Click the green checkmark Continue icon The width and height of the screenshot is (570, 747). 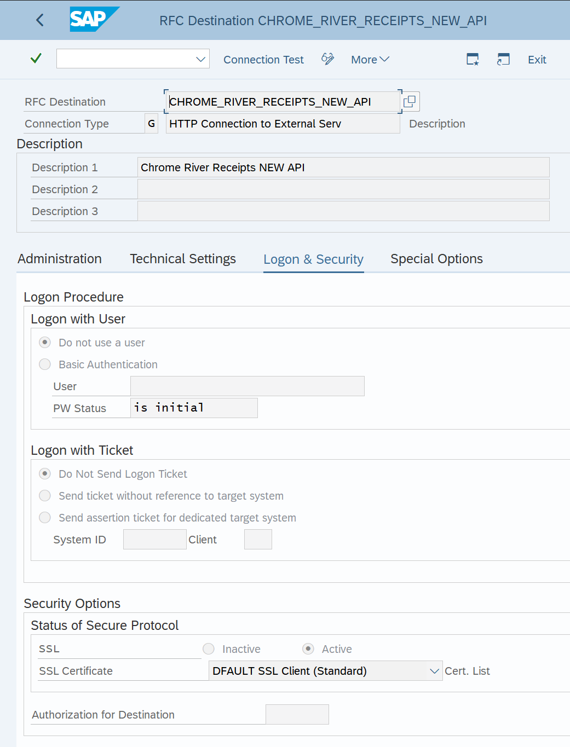pos(36,58)
